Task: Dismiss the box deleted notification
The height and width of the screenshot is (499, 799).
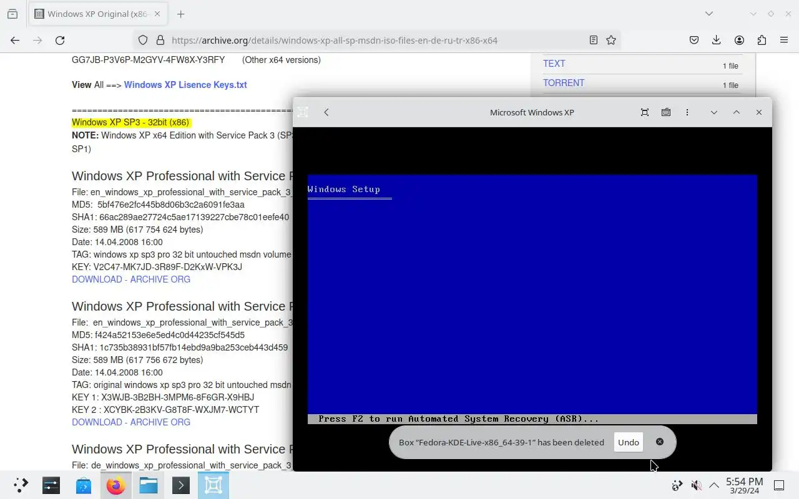Action: (660, 442)
